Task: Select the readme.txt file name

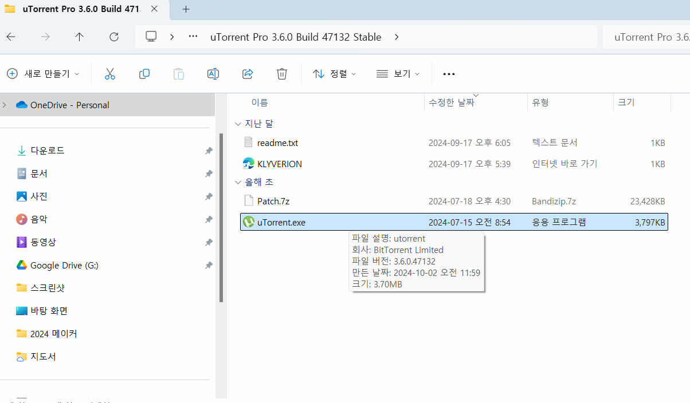Action: (x=277, y=143)
